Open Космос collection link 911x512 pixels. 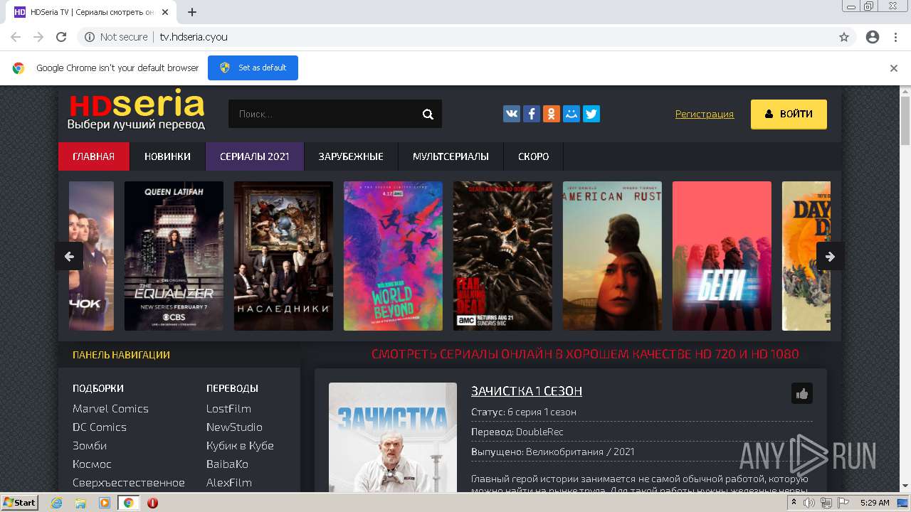92,464
